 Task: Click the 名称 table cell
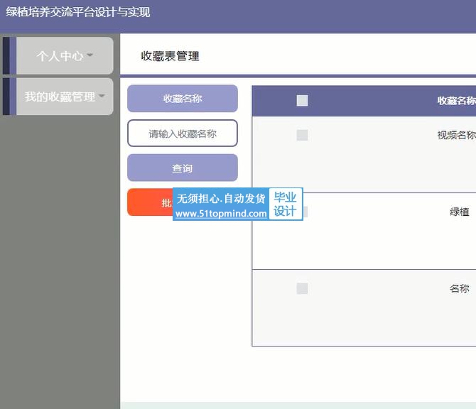tap(459, 288)
